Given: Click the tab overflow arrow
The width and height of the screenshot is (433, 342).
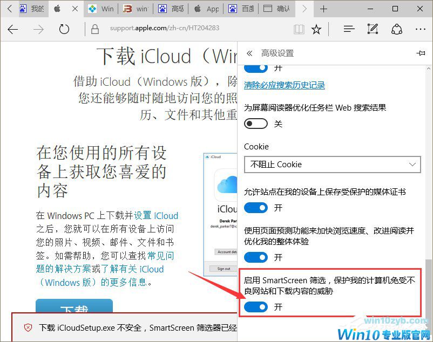Looking at the screenshot, I should pos(305,9).
